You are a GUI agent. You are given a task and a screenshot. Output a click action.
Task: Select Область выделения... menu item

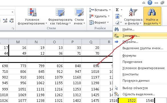click(140, 94)
